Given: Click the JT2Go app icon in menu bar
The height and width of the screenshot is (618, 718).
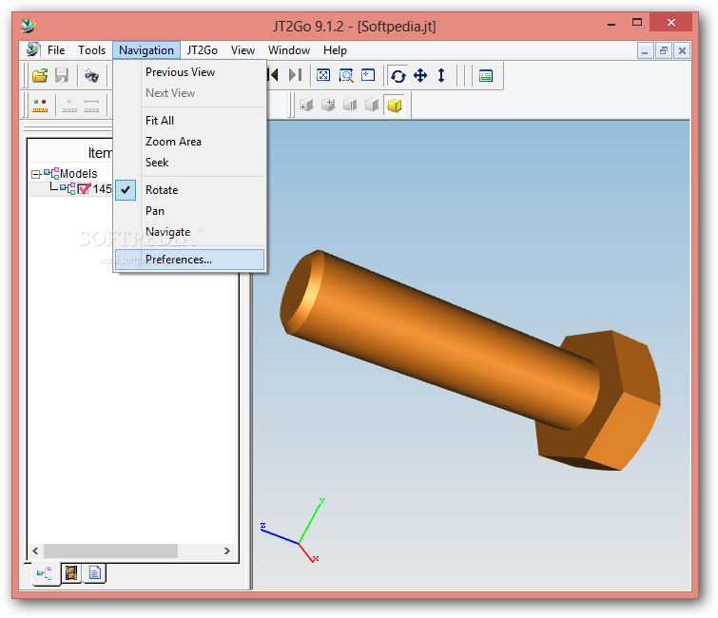Looking at the screenshot, I should [32, 49].
